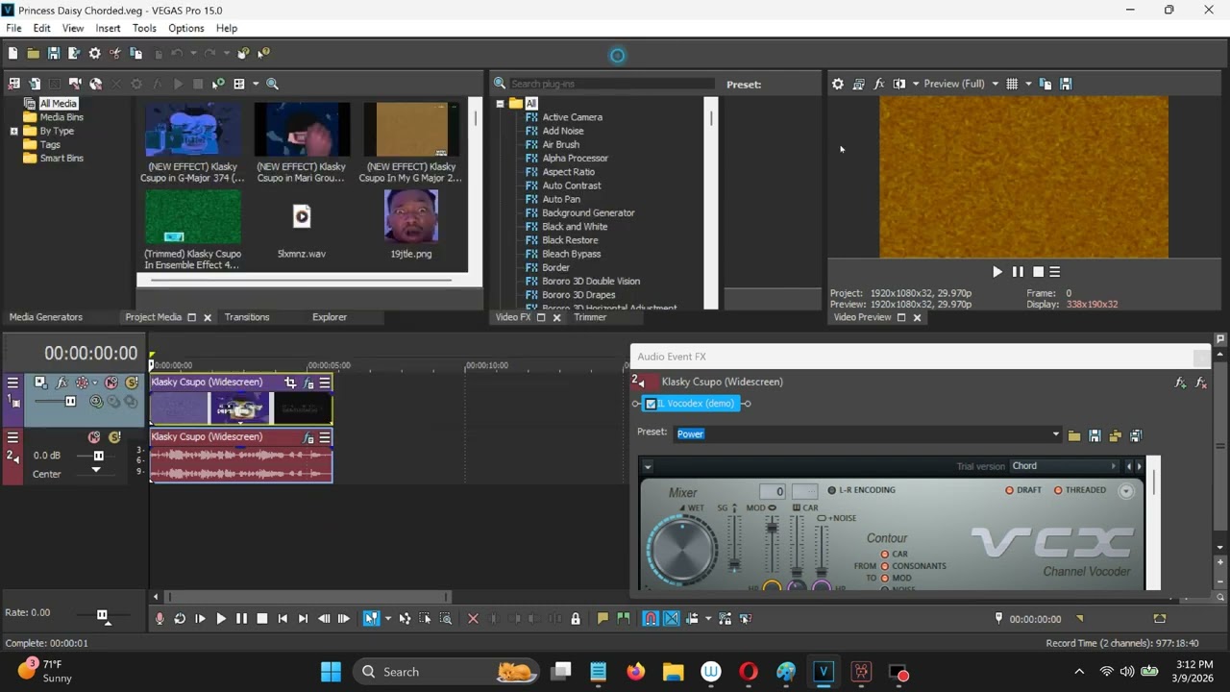This screenshot has width=1230, height=692.
Task: Click the Lock event padlock icon
Action: coord(576,619)
